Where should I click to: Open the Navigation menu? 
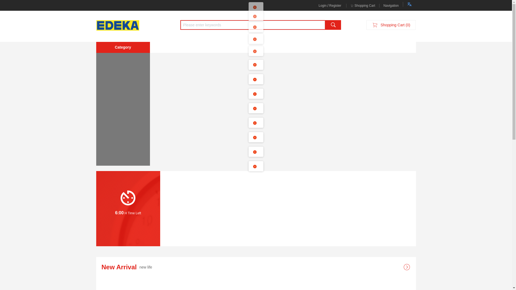391,6
